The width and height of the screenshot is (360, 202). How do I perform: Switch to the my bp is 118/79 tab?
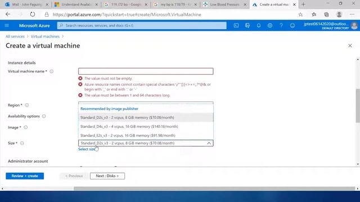pos(175,4)
